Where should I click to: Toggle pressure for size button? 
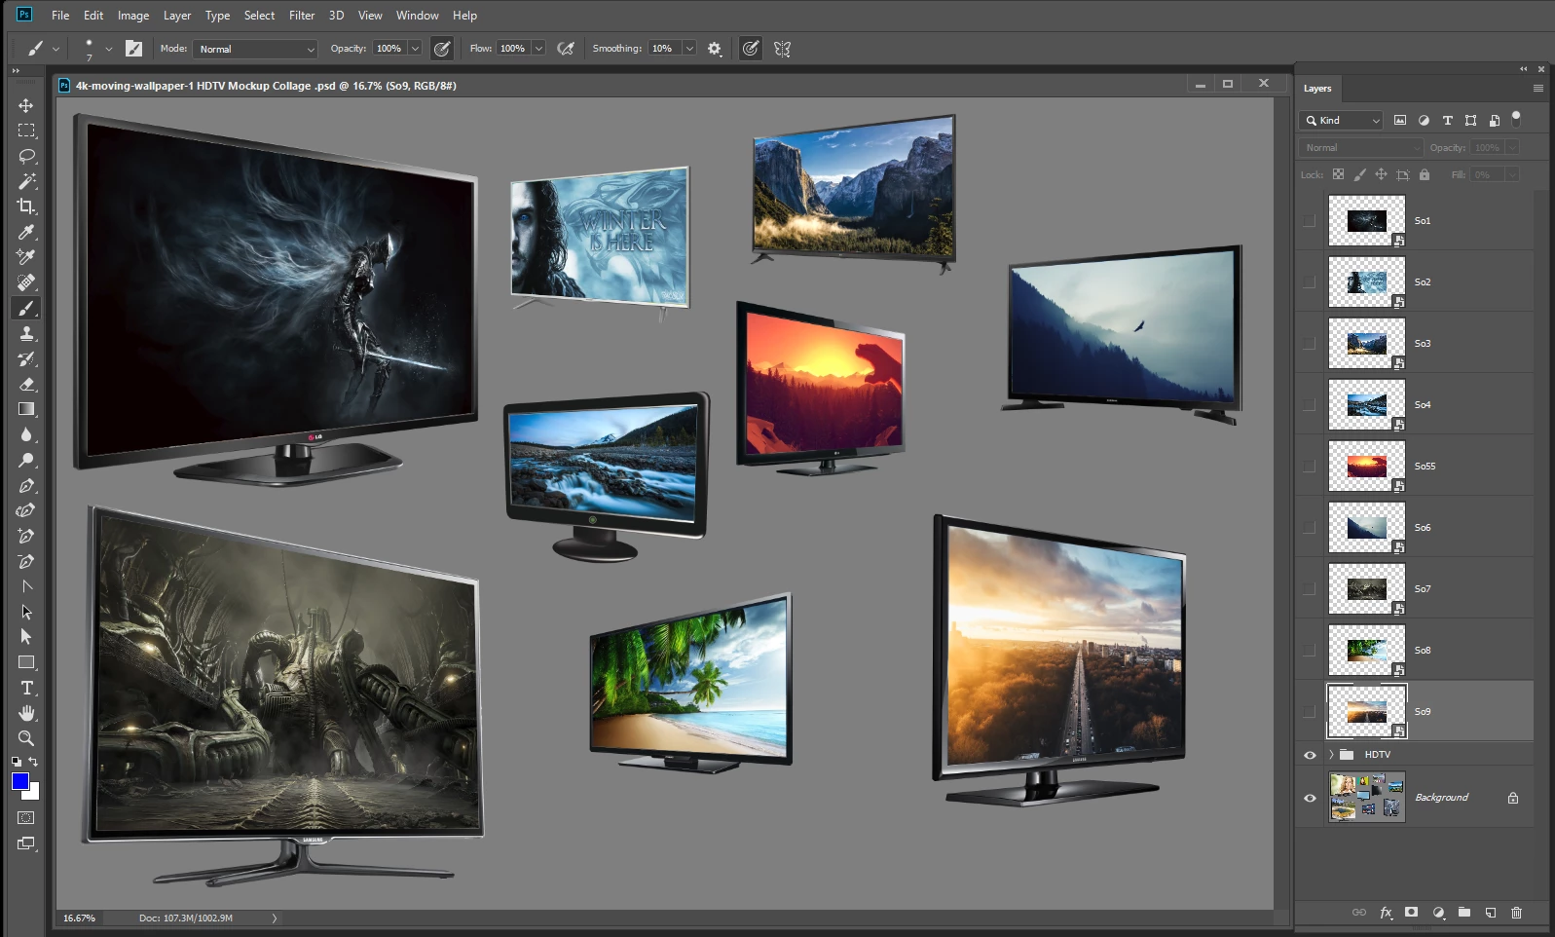tap(751, 49)
